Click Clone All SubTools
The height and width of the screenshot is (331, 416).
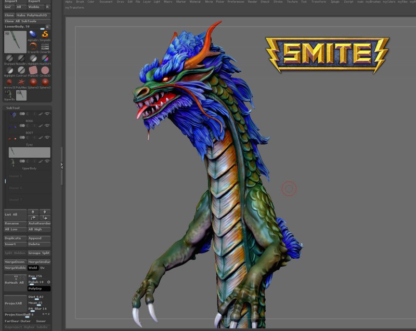[x=27, y=21]
